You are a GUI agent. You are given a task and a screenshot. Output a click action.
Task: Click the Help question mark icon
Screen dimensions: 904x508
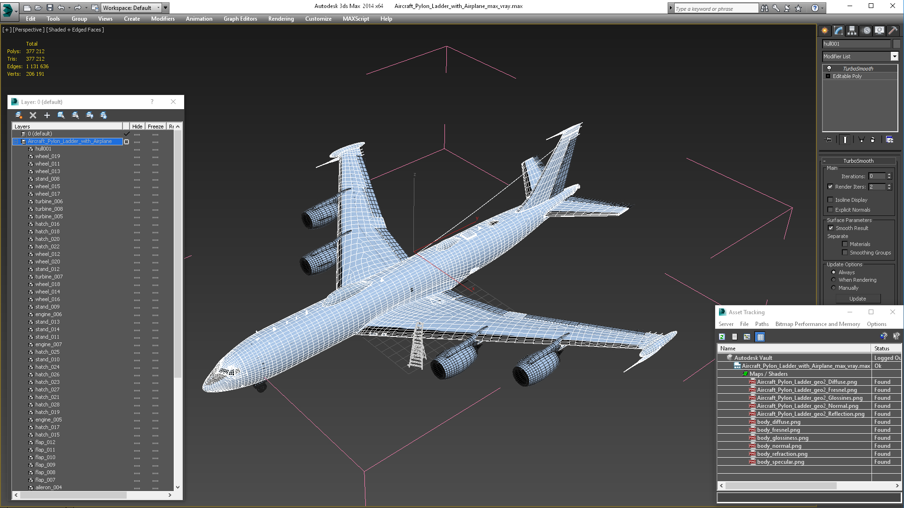pos(815,8)
